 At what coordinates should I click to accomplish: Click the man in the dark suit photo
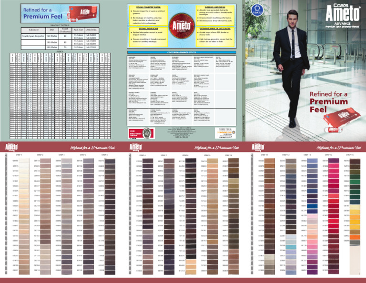point(291,68)
